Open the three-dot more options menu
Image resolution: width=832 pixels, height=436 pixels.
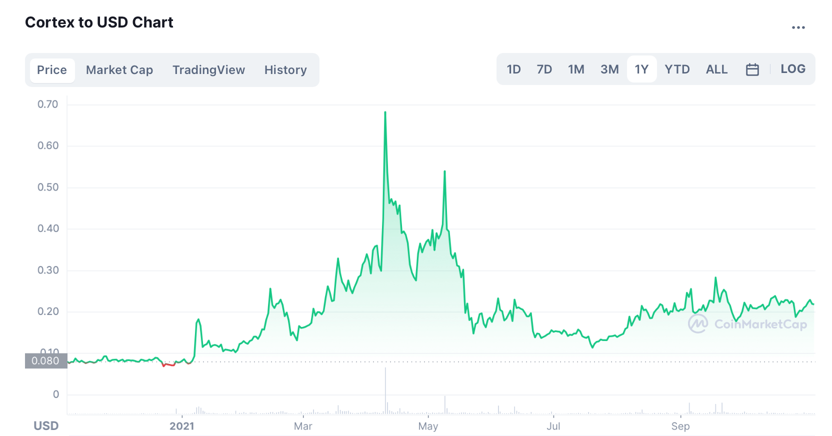(x=798, y=27)
